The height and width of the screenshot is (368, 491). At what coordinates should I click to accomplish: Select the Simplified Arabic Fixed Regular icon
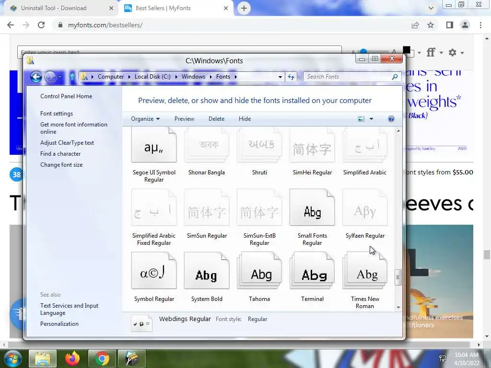pos(154,207)
